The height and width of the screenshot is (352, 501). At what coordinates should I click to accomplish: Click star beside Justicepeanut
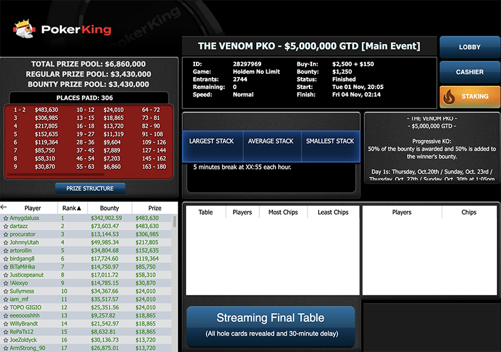pos(6,275)
